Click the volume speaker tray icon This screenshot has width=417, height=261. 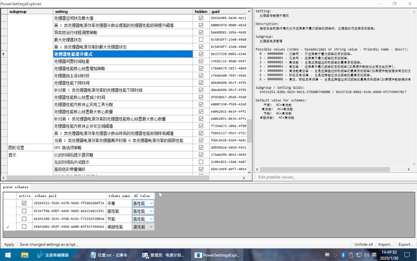[x=367, y=255]
